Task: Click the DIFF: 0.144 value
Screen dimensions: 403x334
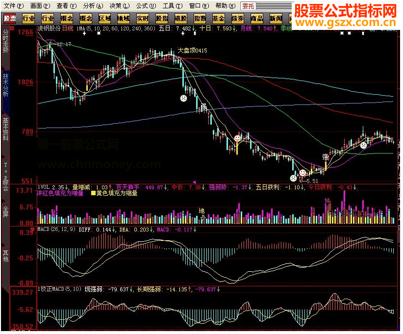Action: click(97, 230)
